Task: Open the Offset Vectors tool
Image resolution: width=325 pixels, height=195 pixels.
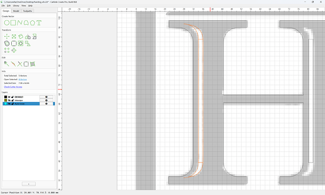Action: coord(7,43)
